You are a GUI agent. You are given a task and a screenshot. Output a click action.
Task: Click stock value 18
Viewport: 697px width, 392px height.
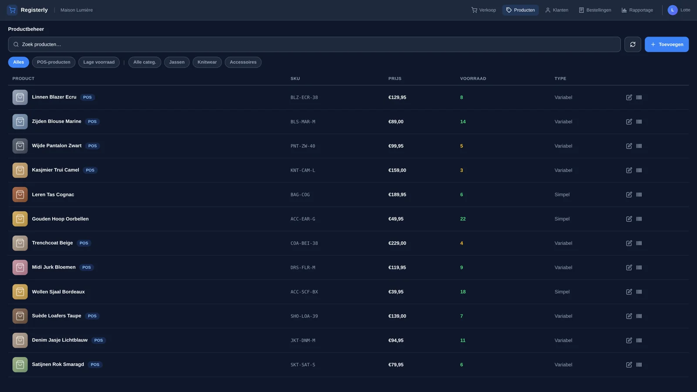pos(463,292)
